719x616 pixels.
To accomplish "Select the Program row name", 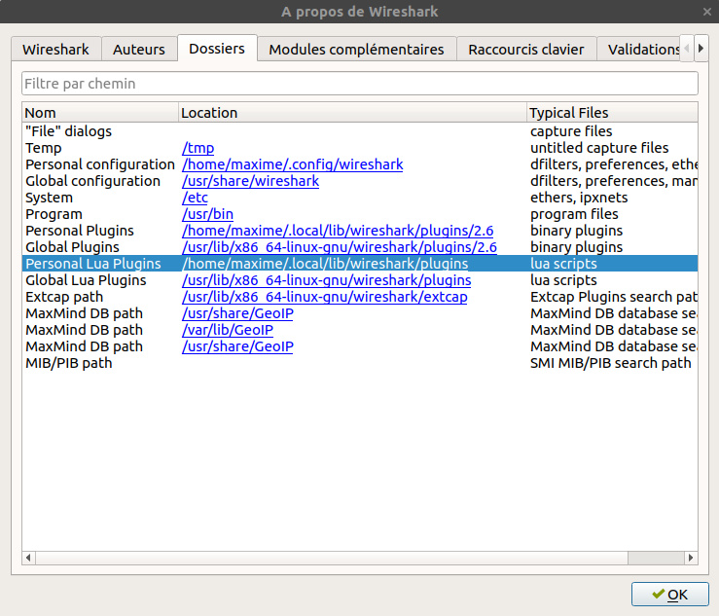I will point(54,214).
